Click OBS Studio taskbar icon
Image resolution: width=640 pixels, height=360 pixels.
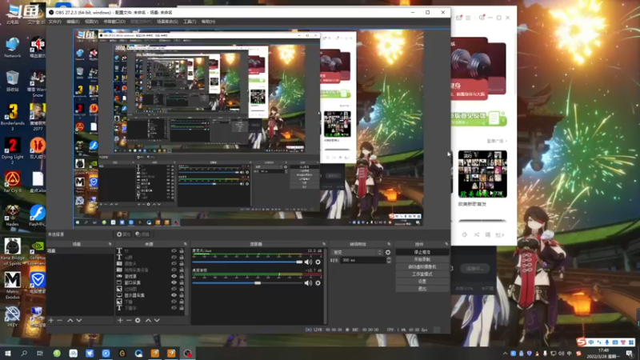pyautogui.click(x=188, y=354)
